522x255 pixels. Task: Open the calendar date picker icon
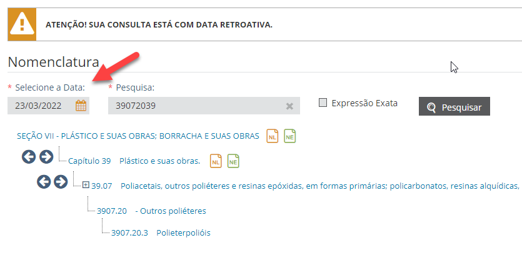click(81, 106)
